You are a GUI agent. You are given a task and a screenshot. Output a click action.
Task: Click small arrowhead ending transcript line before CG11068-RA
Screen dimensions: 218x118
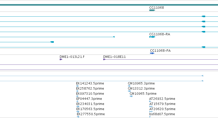114,37
